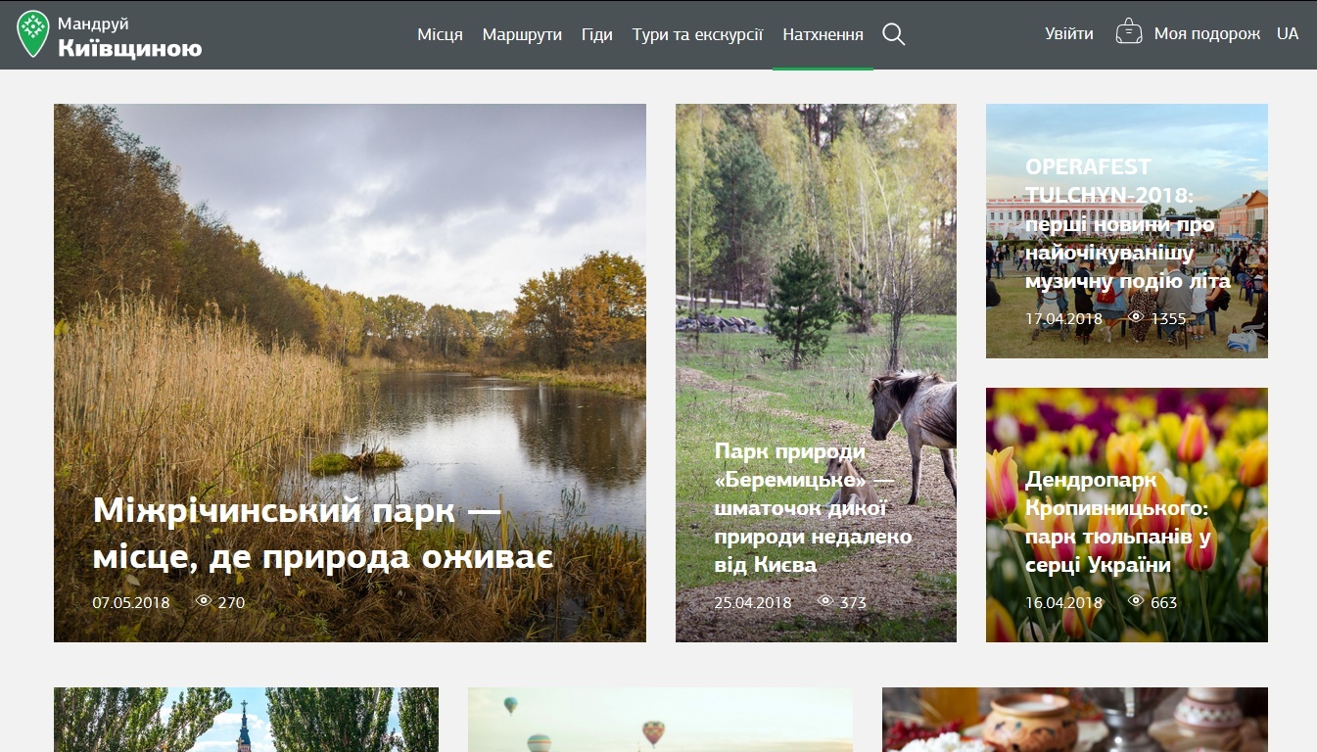This screenshot has width=1317, height=752.
Task: Click eye views icon on Міжрічинський парк card
Action: click(204, 601)
